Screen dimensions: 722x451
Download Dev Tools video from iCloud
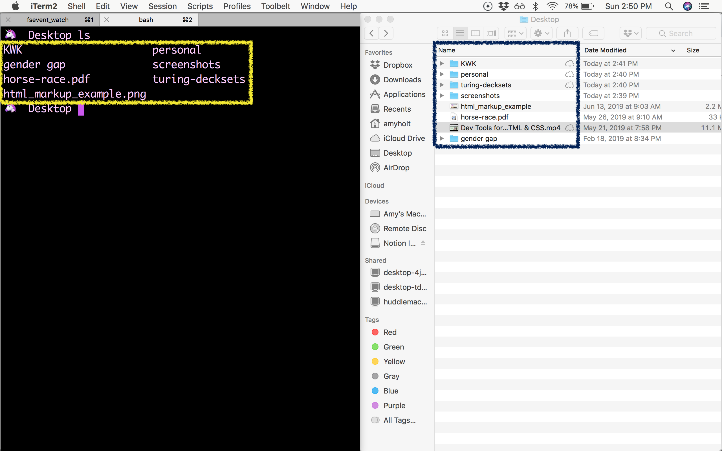point(569,128)
